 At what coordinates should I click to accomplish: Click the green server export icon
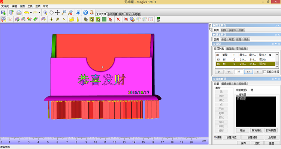158,19
